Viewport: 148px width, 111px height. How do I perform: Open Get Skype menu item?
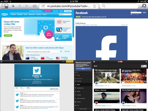click(x=20, y=14)
